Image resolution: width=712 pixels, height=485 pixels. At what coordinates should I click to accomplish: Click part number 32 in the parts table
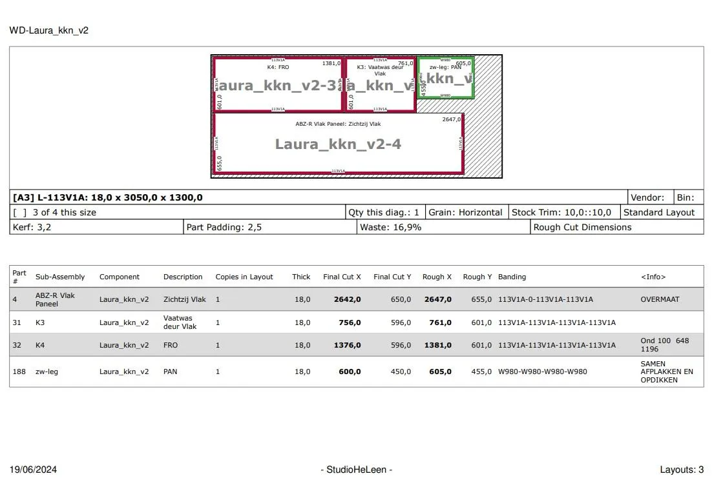click(17, 346)
